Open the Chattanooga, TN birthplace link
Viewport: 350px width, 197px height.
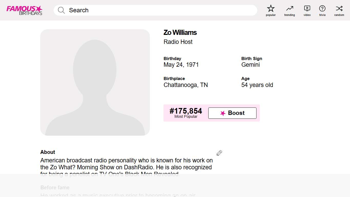(186, 85)
